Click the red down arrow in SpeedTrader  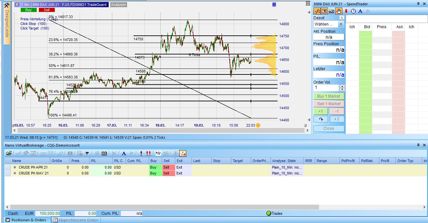pos(346,11)
